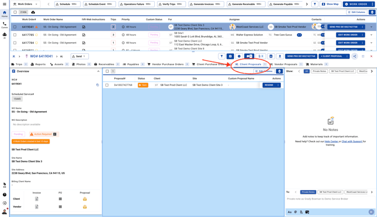The width and height of the screenshot is (377, 217).
Task: Open the Chat with Support link
Action: (352, 142)
